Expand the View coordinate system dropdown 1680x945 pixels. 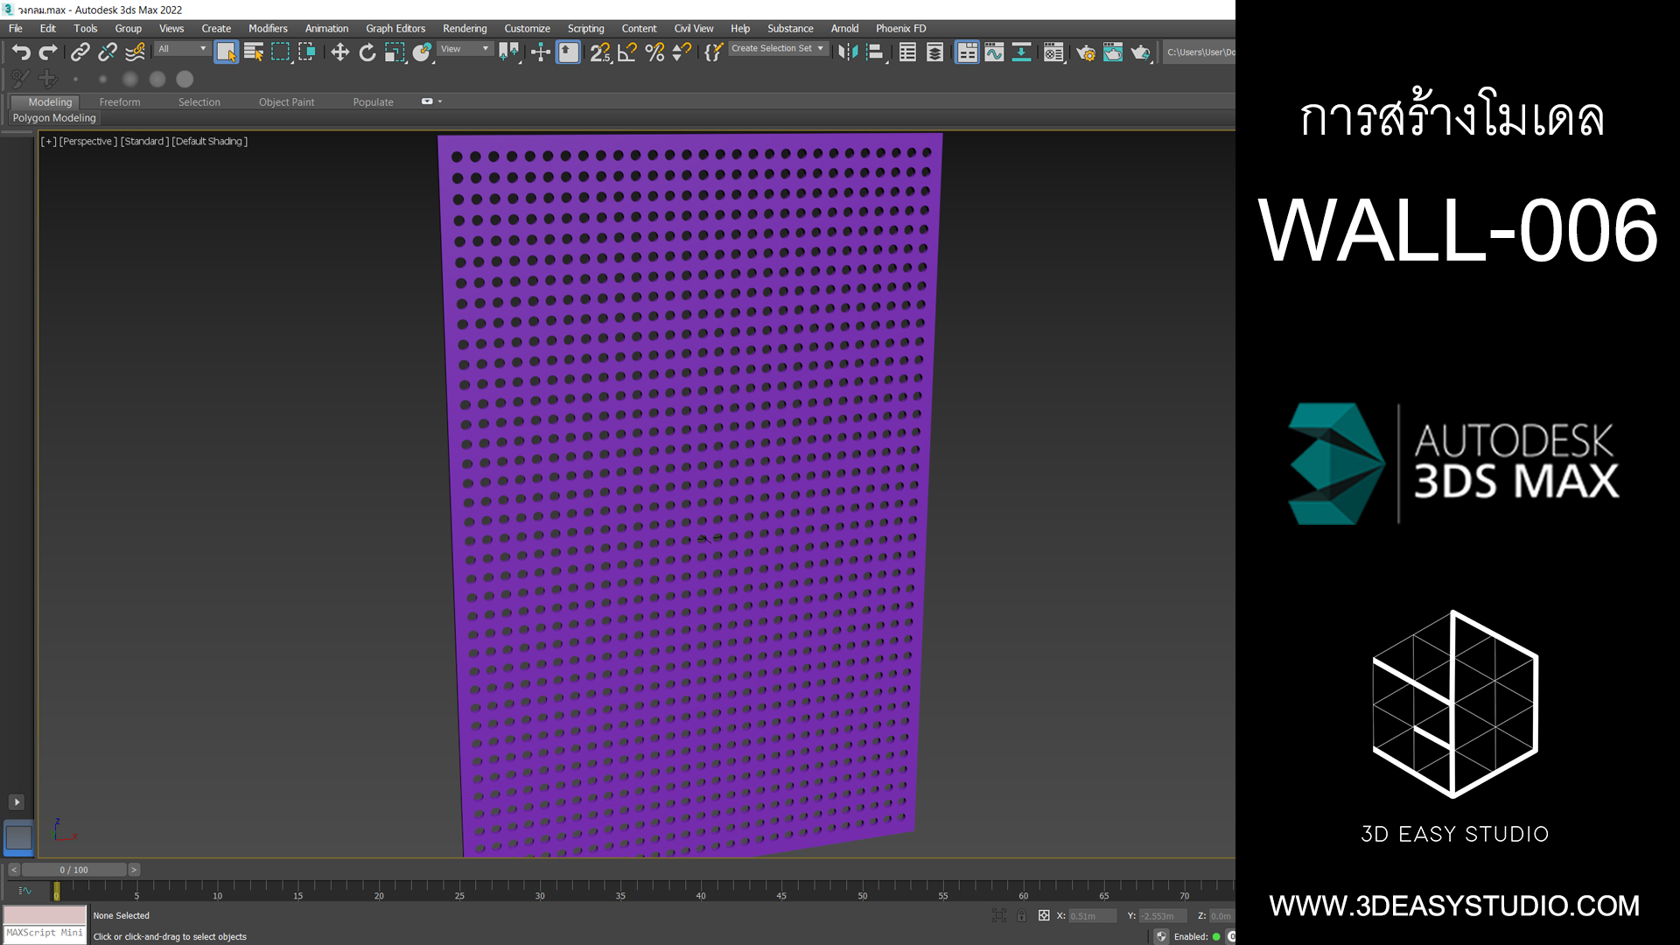[x=465, y=49]
